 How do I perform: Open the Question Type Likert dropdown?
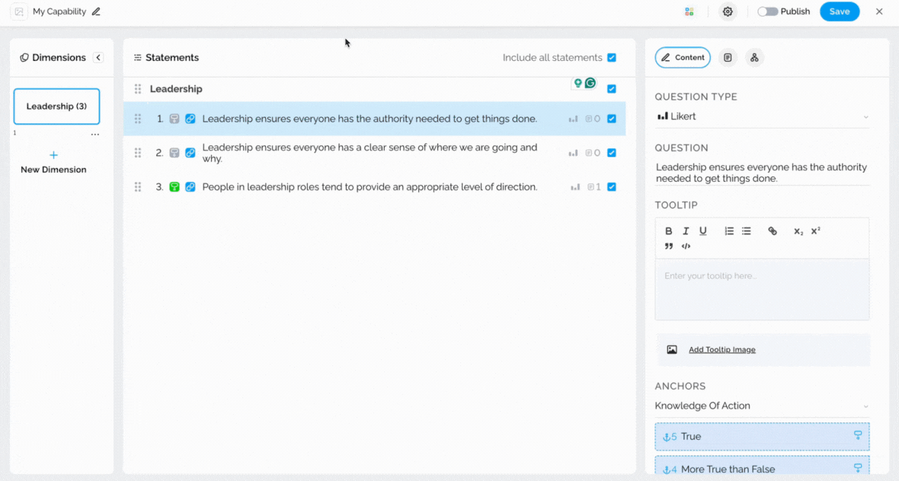tap(762, 116)
